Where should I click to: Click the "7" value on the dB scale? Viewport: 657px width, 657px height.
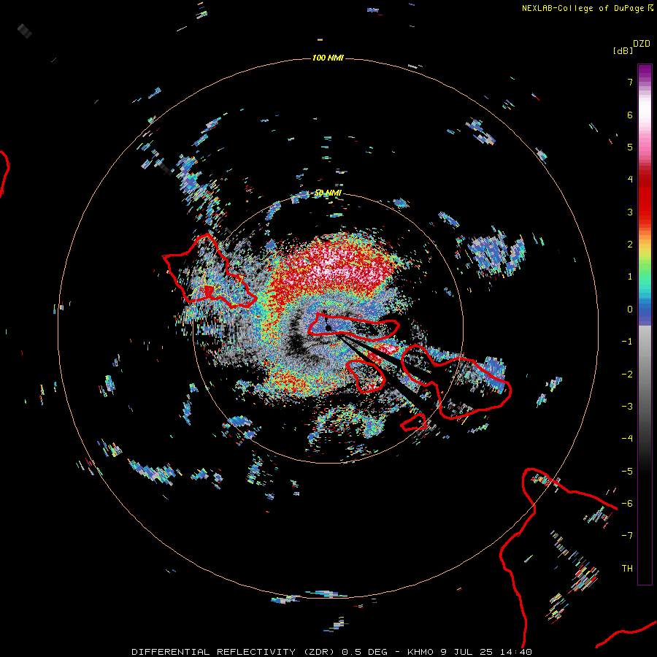[630, 82]
